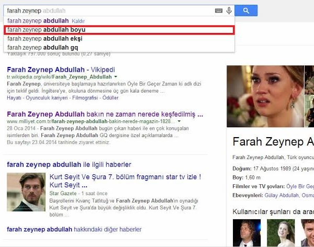Open 'hakkındaki diğer haberler' more news link
This screenshot has width=314, height=247.
click(x=74, y=229)
